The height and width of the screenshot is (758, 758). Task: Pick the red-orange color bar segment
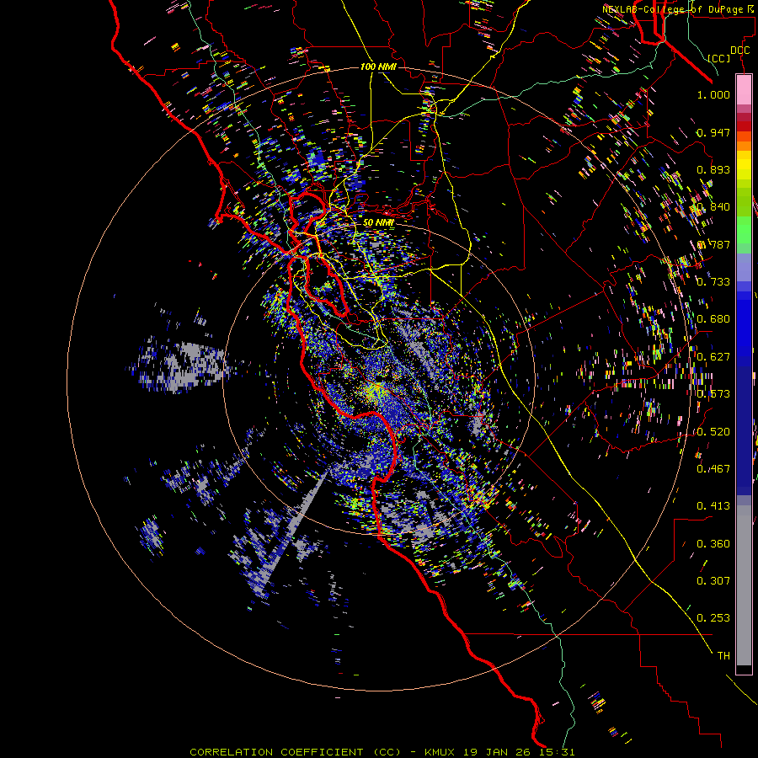coord(744,136)
